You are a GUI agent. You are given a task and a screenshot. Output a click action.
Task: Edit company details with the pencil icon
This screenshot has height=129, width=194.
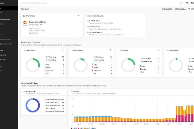pos(79,15)
